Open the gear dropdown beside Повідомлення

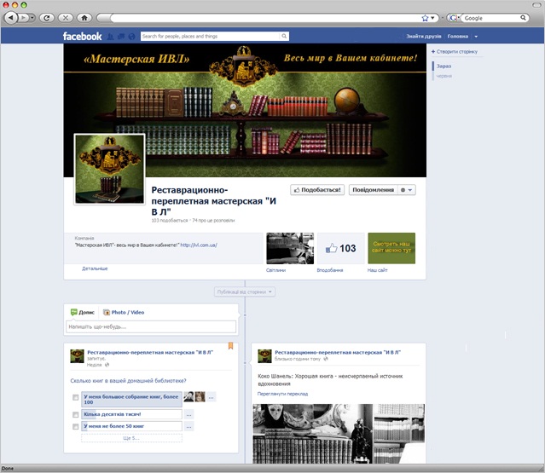click(406, 190)
